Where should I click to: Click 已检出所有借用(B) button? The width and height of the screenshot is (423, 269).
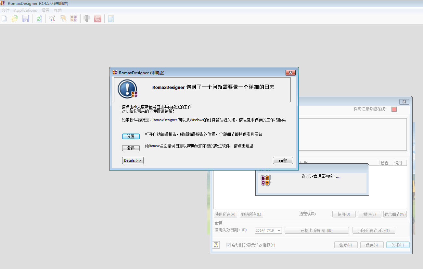click(317, 230)
